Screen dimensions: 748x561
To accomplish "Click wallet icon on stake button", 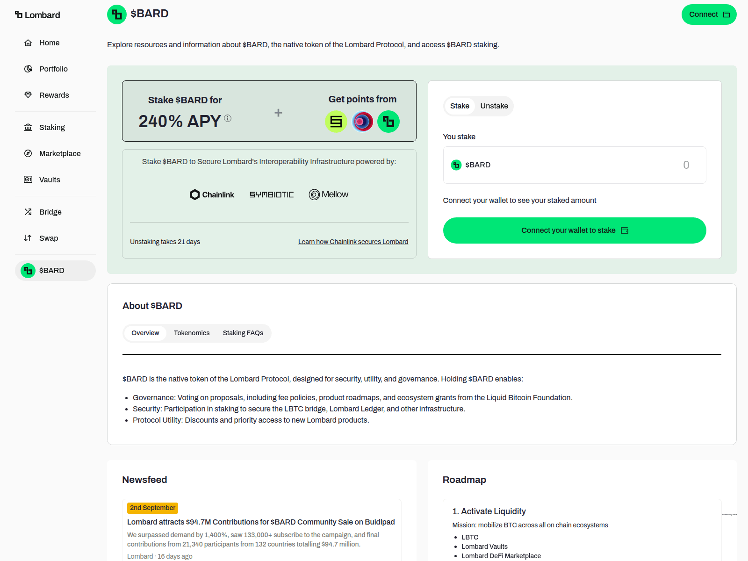I will [x=625, y=230].
